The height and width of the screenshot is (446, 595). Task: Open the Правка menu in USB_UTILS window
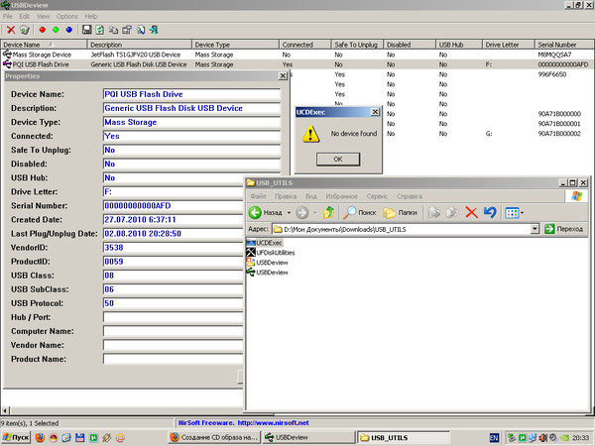click(x=286, y=196)
